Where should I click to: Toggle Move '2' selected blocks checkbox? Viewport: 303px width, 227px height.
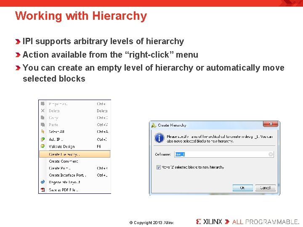[159, 167]
